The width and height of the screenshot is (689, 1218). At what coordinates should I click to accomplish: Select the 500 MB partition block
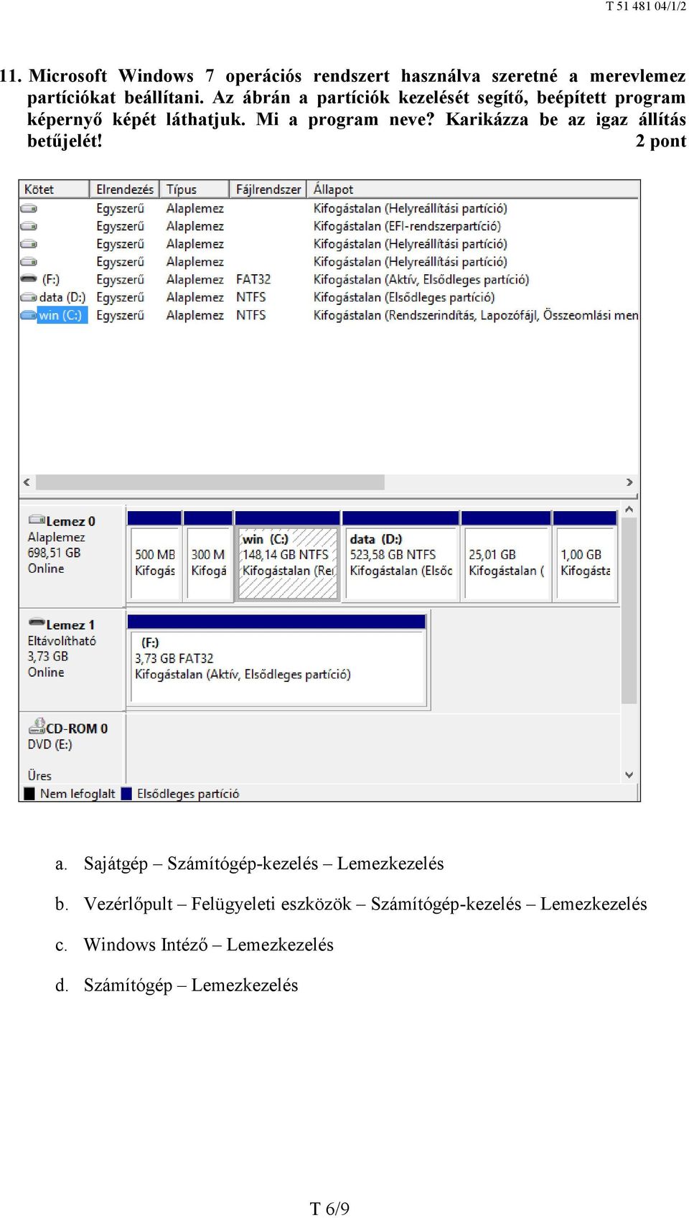tap(154, 556)
